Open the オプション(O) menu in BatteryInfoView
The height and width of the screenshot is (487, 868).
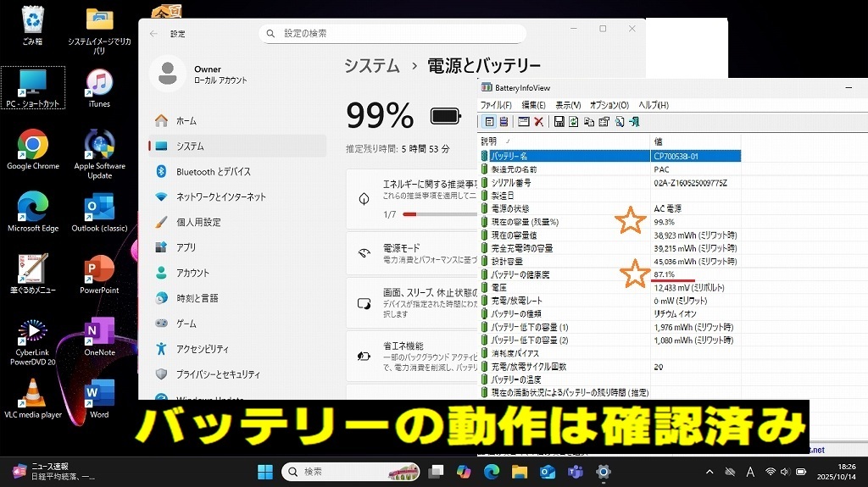(x=609, y=104)
